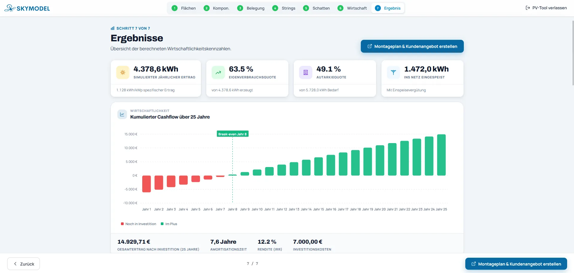Click bottom Montageplan & Kundenangebot erstellen button
Screen dimensions: 574x273
516,264
